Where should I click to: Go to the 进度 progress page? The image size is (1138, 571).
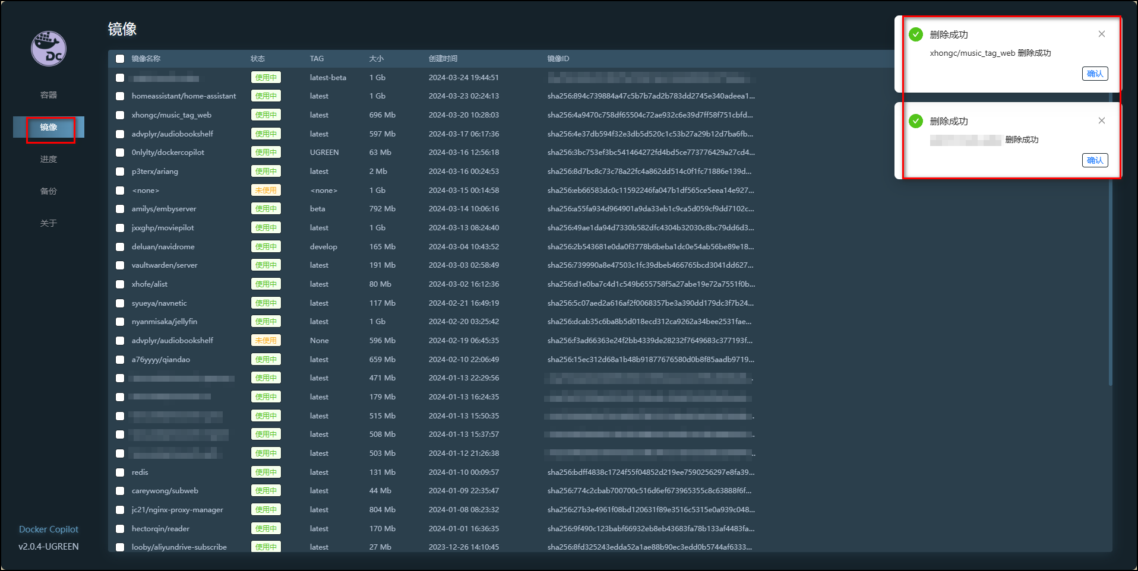[49, 159]
